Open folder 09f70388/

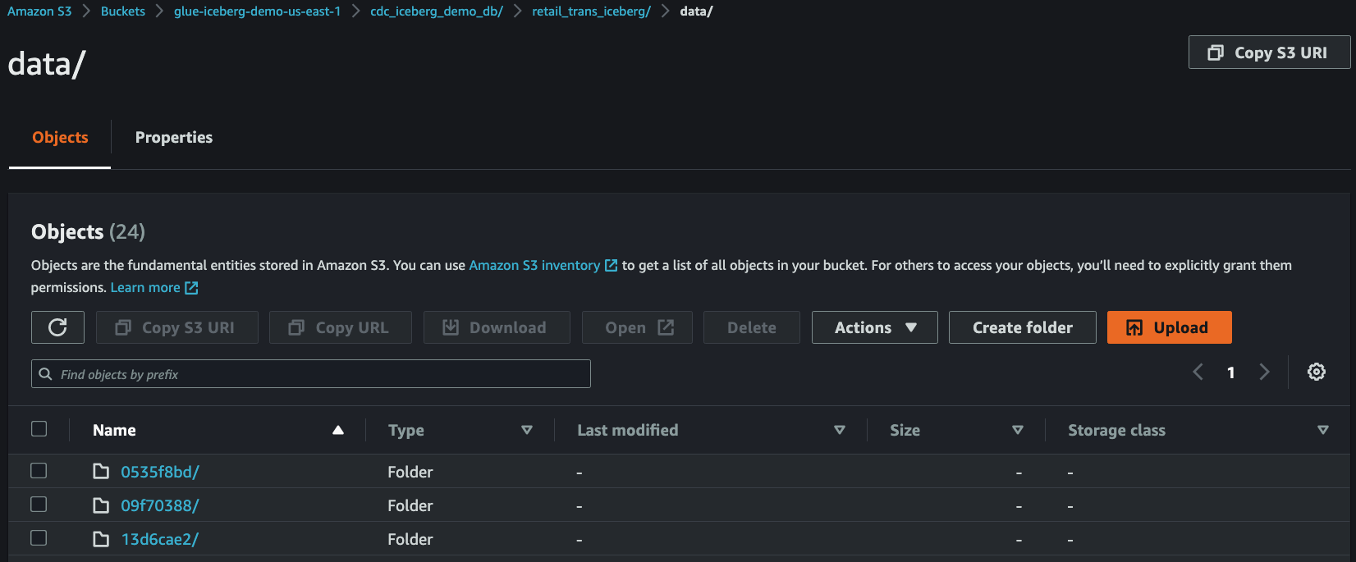point(160,505)
